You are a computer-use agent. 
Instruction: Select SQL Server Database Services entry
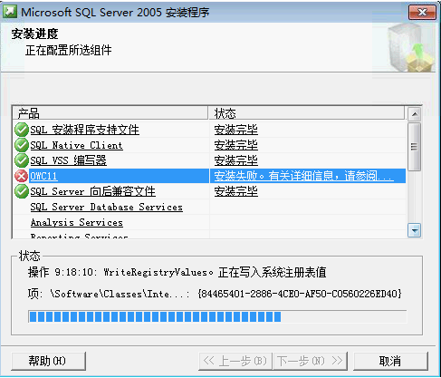click(106, 207)
